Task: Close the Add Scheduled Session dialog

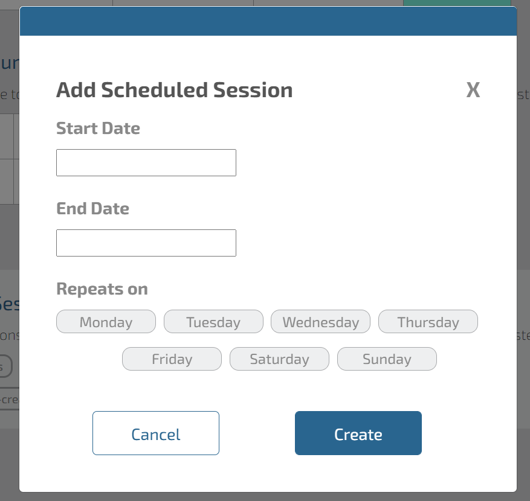Action: click(473, 91)
